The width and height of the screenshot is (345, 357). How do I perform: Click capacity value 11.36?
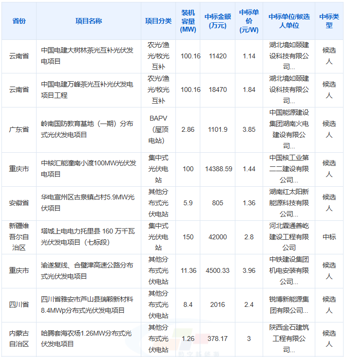click(x=189, y=271)
